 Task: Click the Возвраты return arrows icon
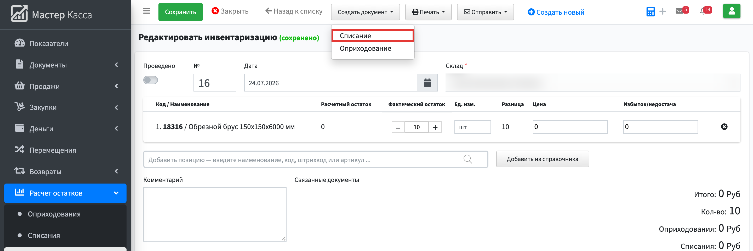click(20, 171)
